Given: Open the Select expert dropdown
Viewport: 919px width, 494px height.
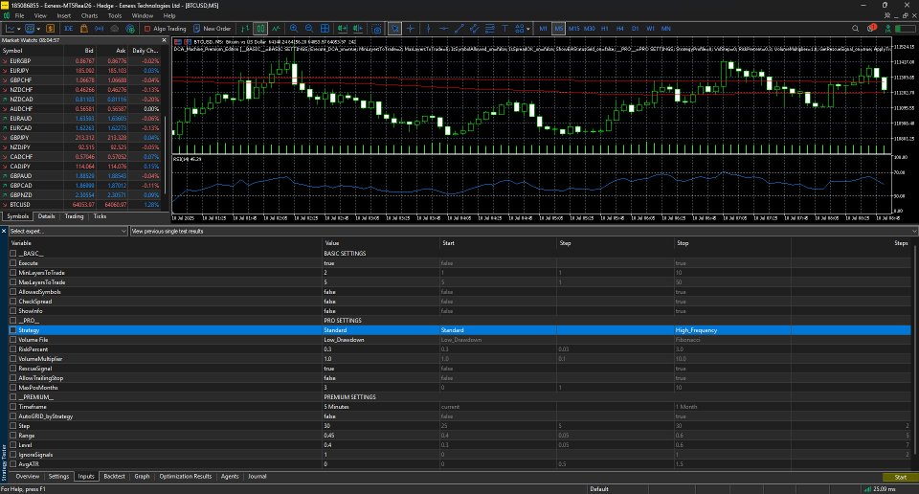Looking at the screenshot, I should tap(68, 231).
